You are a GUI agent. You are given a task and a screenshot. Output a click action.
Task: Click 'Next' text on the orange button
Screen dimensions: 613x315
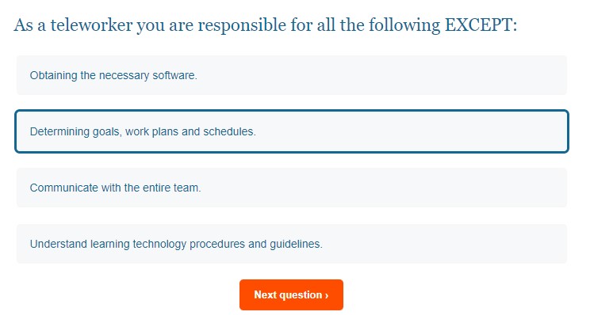click(266, 294)
